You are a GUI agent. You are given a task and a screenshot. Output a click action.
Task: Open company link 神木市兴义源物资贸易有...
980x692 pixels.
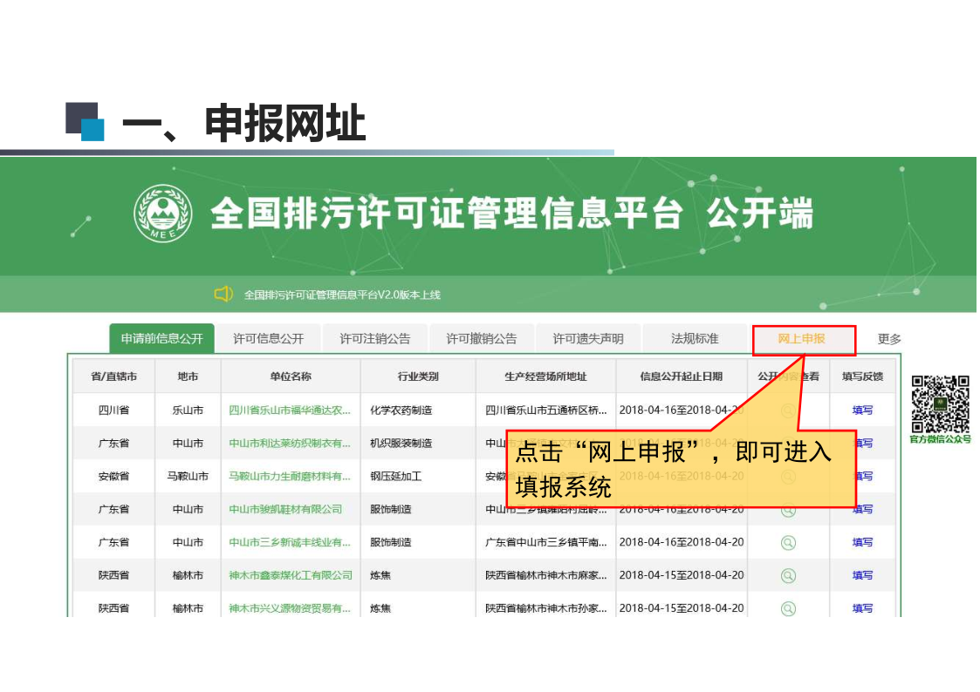click(290, 609)
